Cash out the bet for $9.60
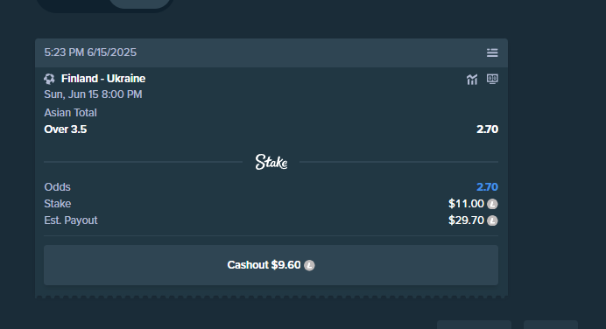606x329 pixels. tap(271, 265)
